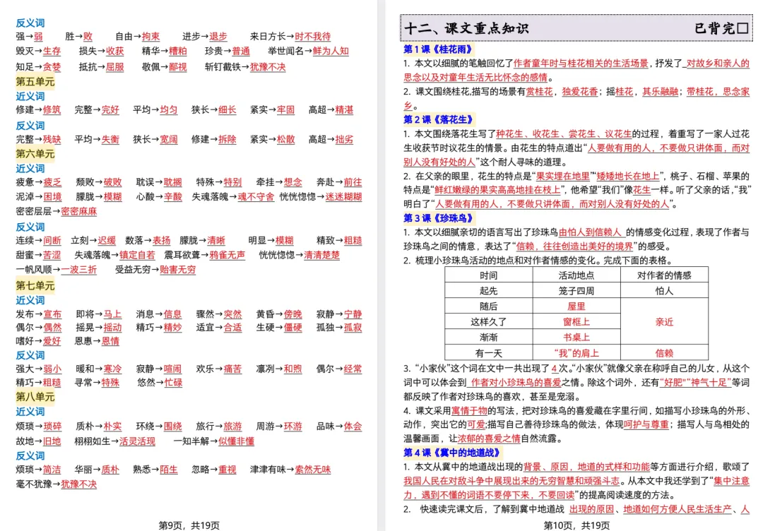The height and width of the screenshot is (531, 763).
Task: Click the red answer 和煦
Action: click(293, 369)
